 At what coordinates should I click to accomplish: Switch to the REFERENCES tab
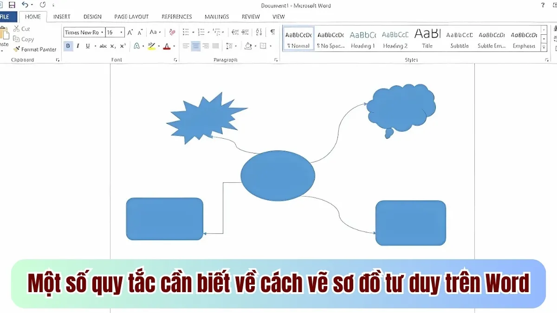click(x=177, y=17)
